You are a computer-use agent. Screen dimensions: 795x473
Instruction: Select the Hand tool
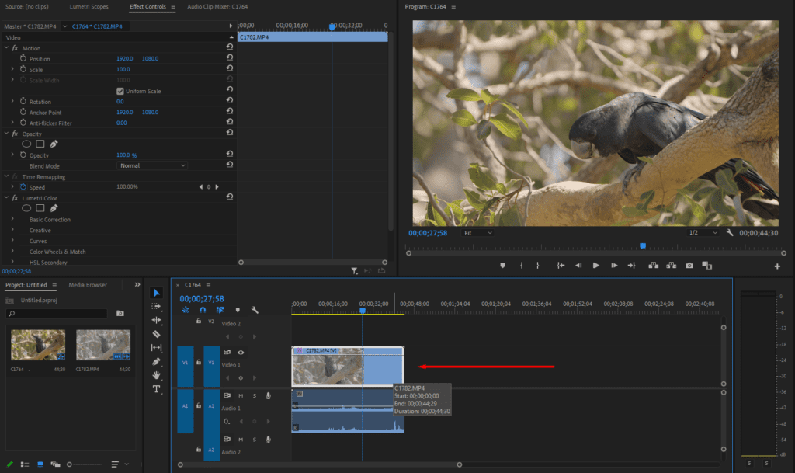click(x=156, y=375)
